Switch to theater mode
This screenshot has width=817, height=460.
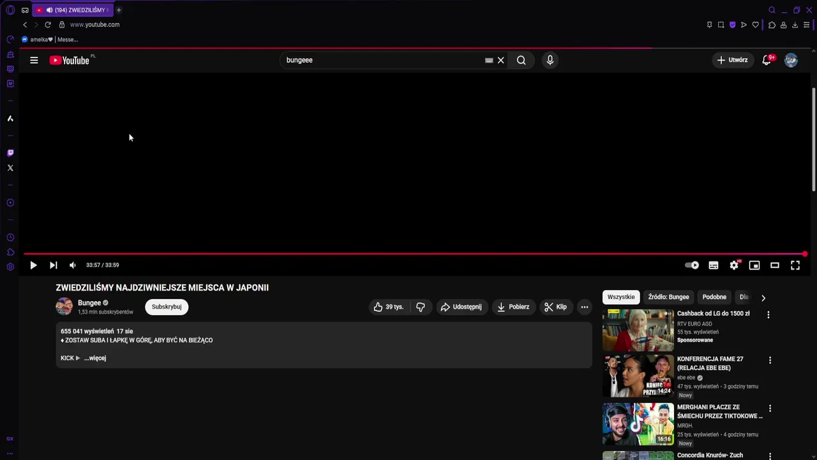coord(775,265)
